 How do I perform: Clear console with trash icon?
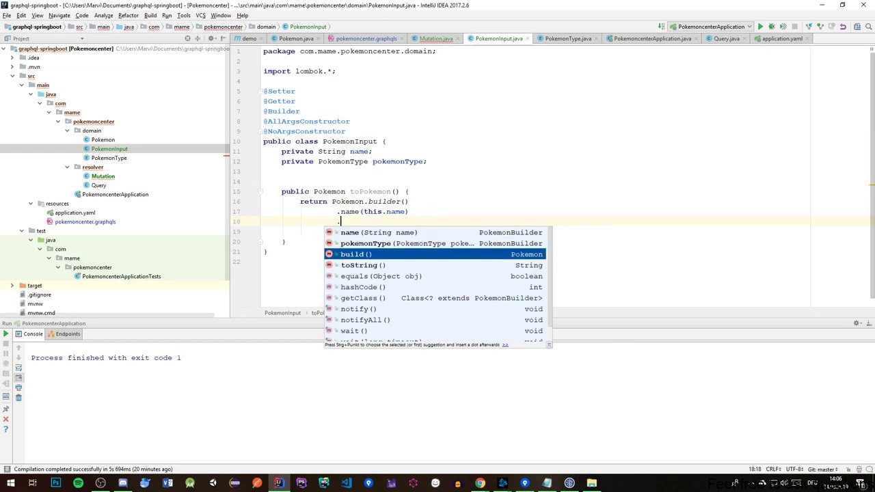tap(18, 398)
